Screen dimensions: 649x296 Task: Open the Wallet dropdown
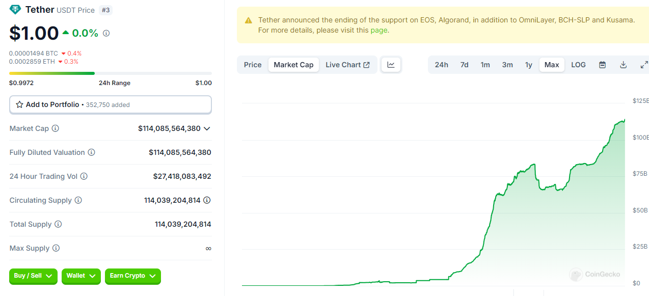81,276
